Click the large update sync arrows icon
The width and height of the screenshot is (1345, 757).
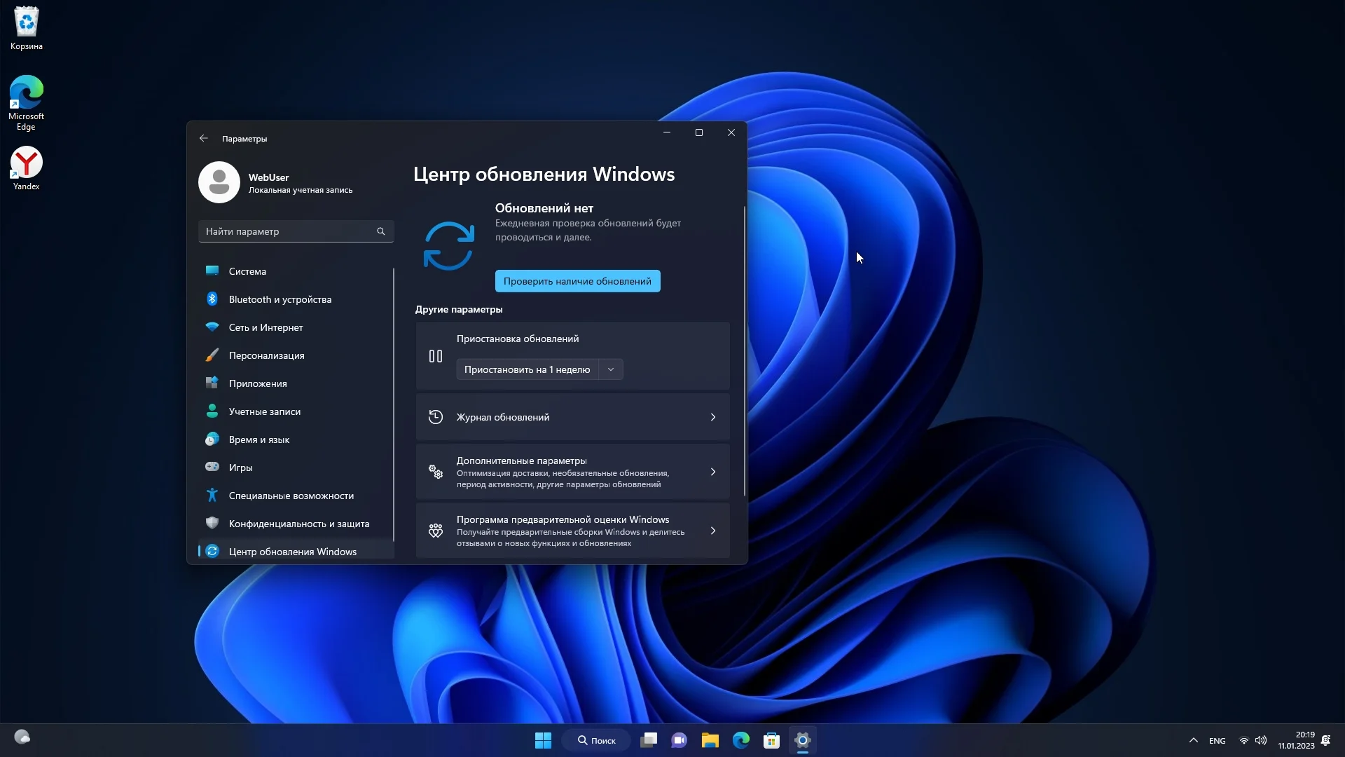point(449,246)
